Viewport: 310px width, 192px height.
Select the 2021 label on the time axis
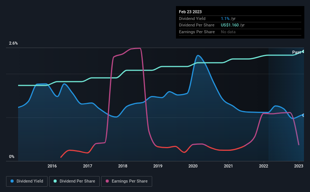(x=228, y=166)
